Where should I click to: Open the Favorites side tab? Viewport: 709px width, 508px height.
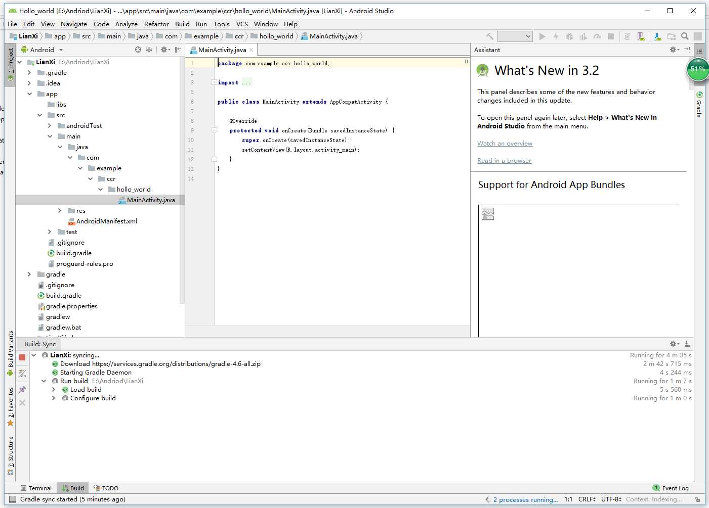coord(10,406)
